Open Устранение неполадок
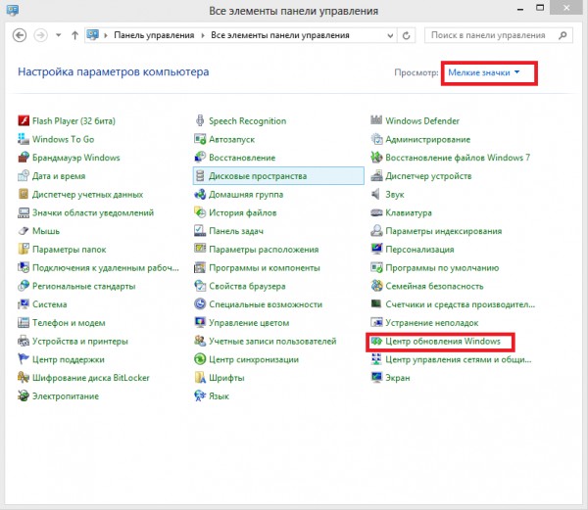Viewport: 588px width, 510px height. pyautogui.click(x=424, y=323)
